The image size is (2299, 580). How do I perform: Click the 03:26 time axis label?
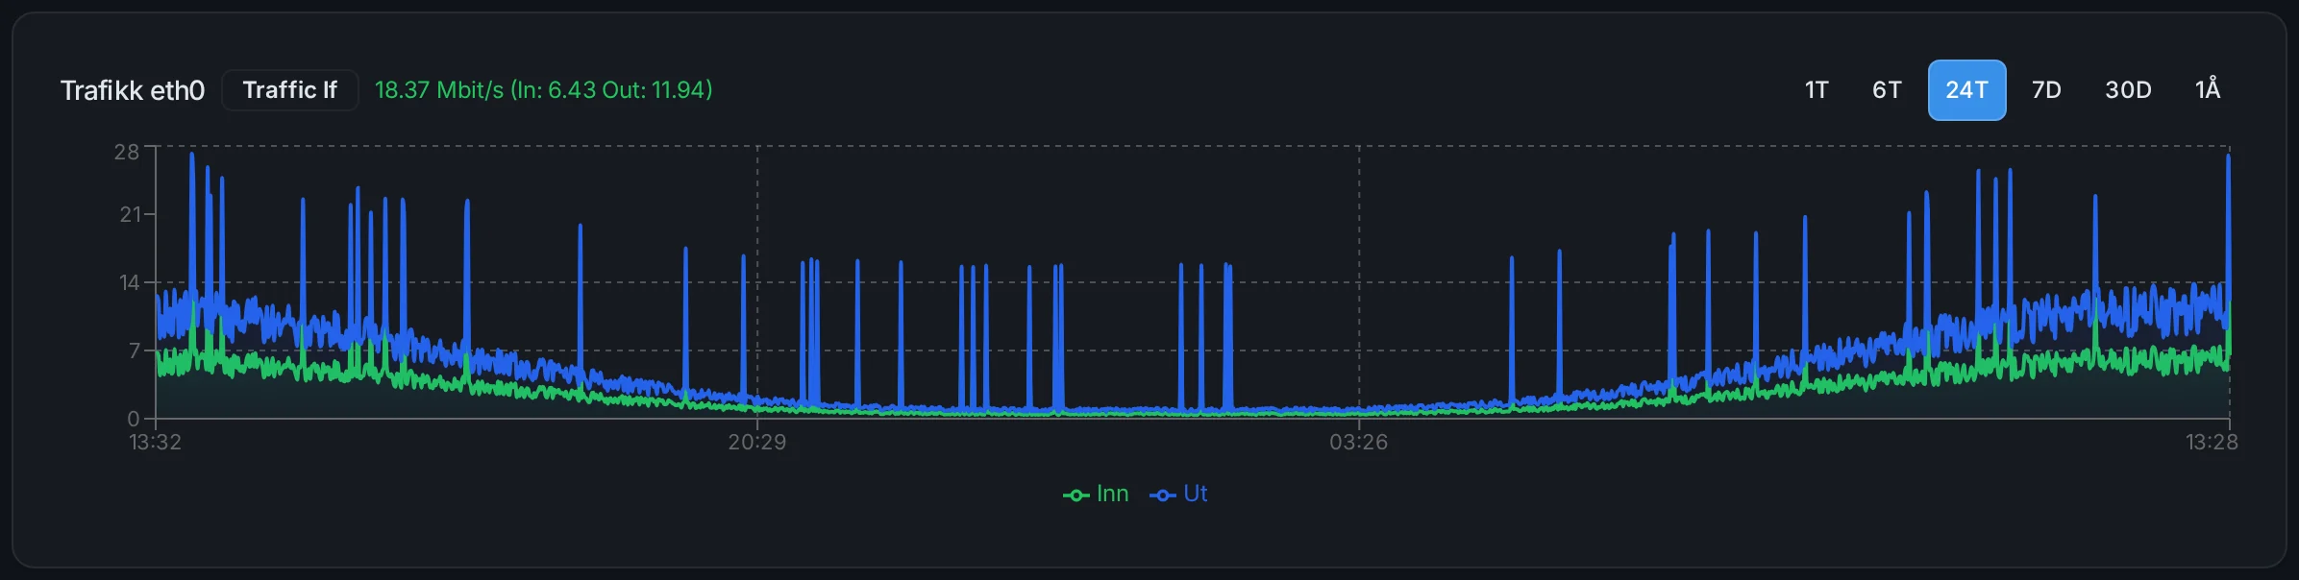coord(1359,443)
